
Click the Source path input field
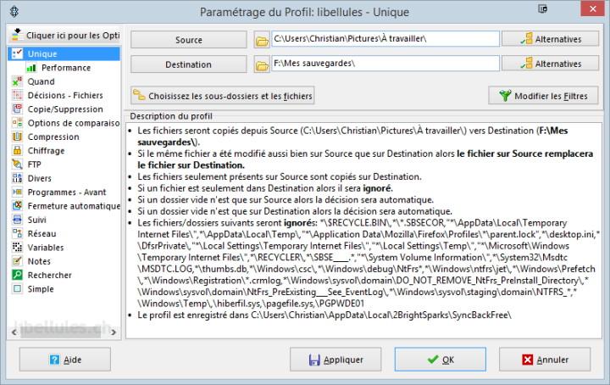click(385, 39)
